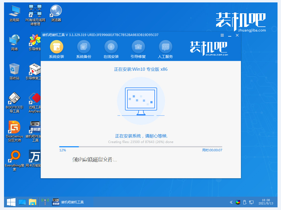Viewport: 281px width, 210px height.
Task: Select the 系统备份 icon
Action: [84, 47]
